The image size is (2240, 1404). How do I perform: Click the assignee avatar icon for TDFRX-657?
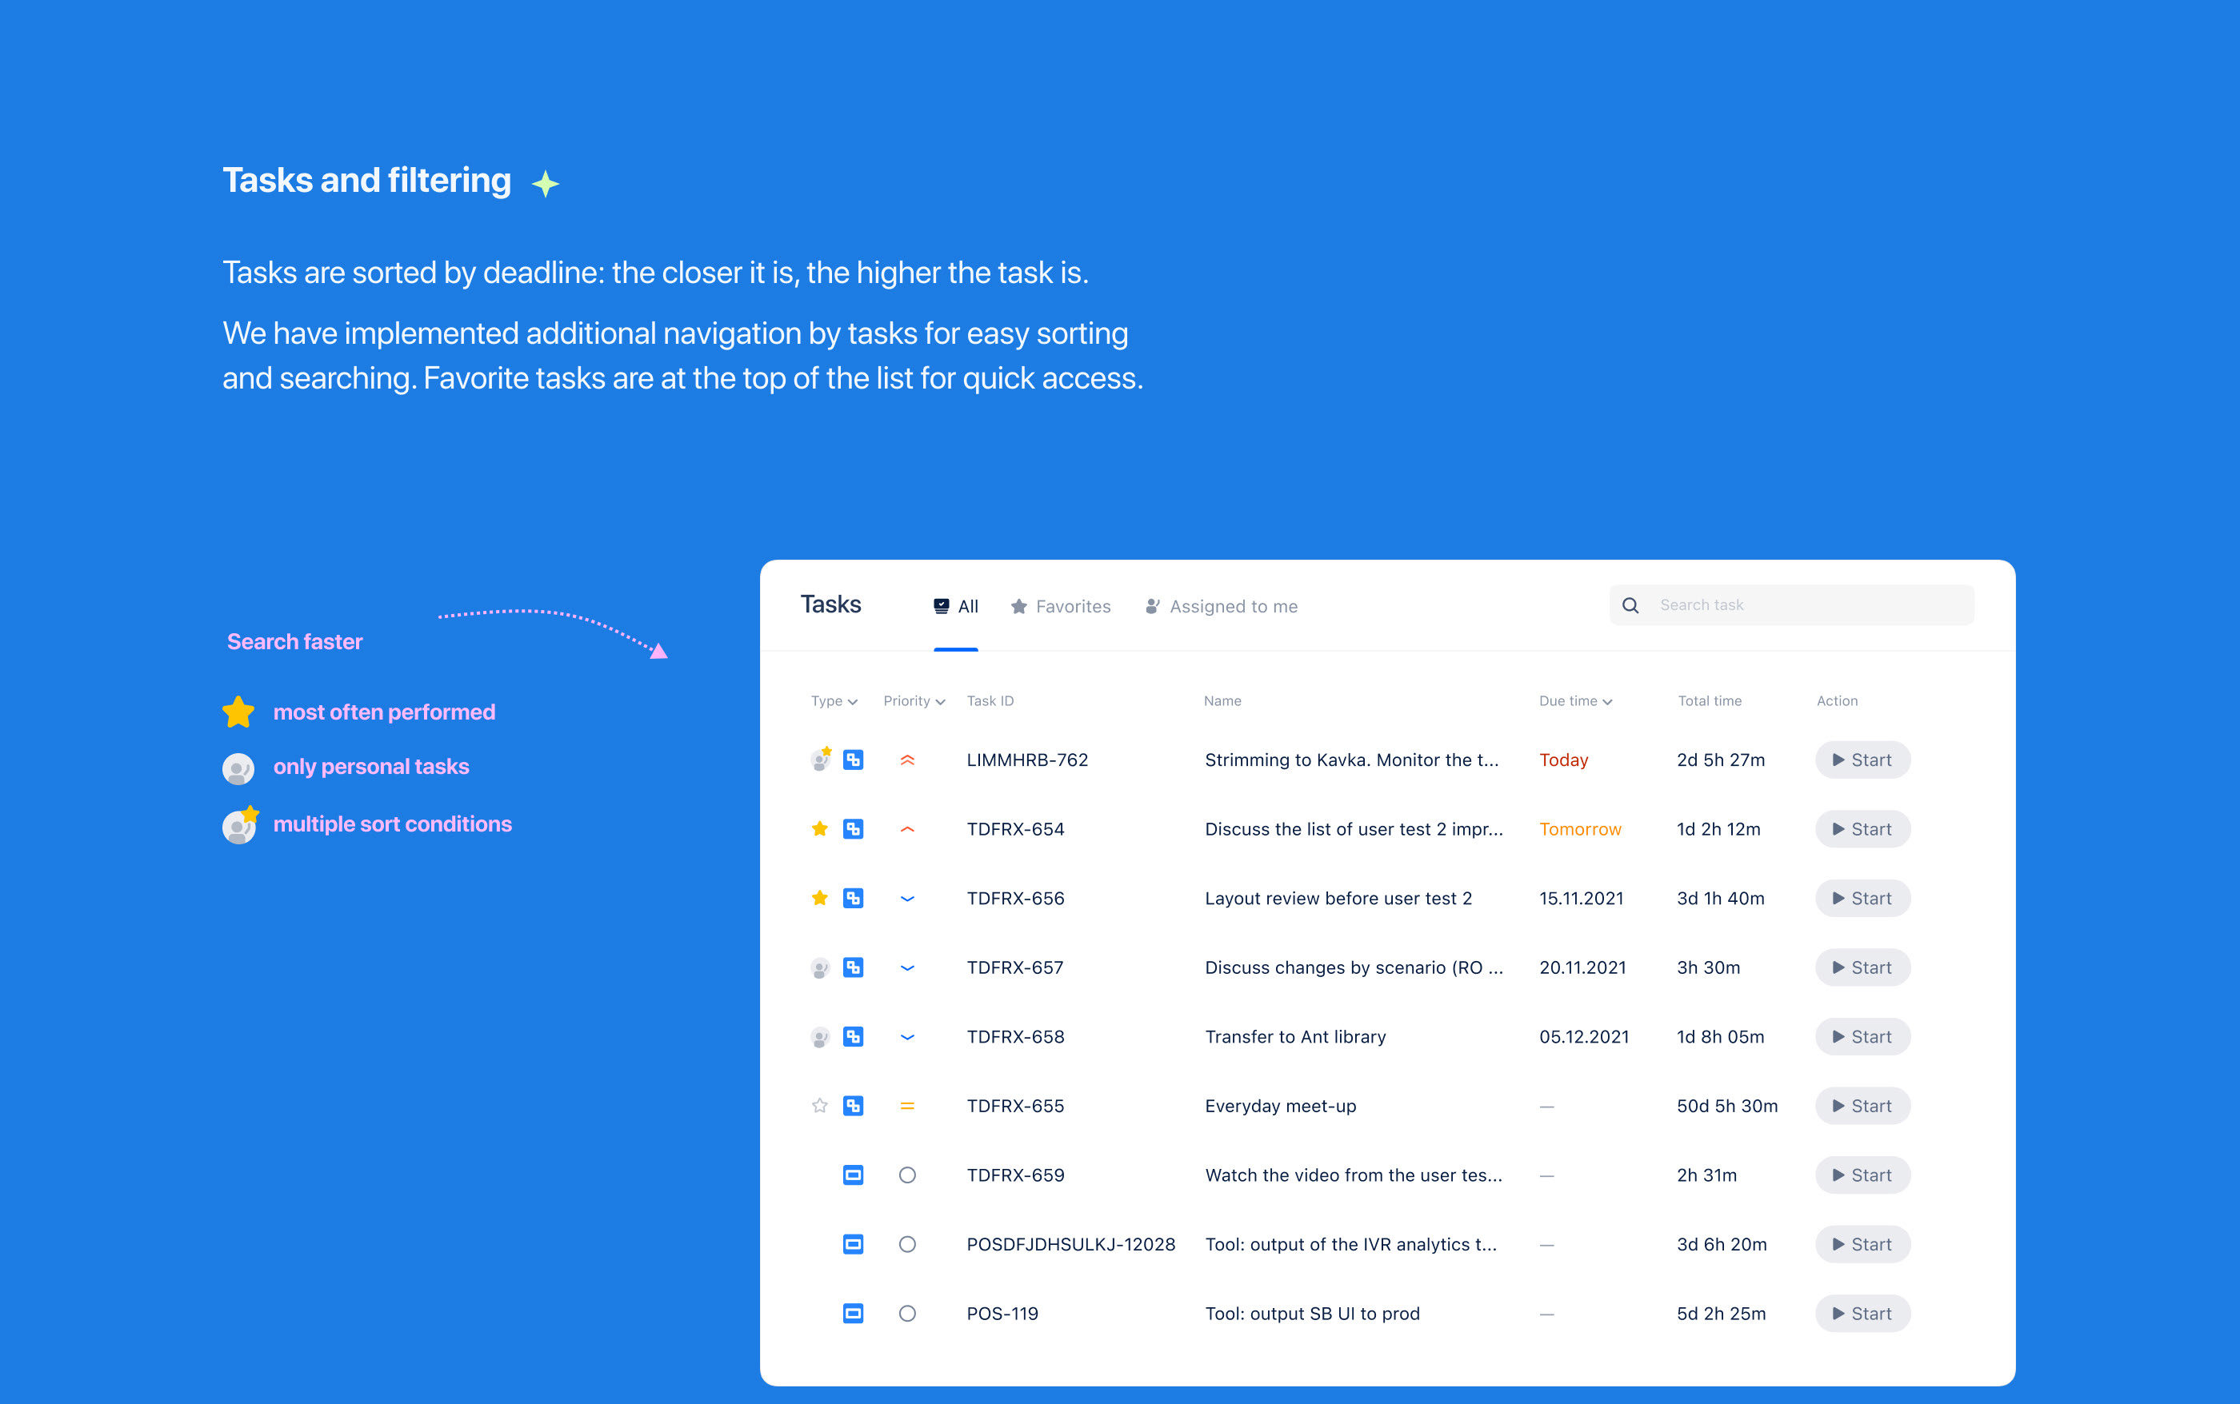[819, 967]
